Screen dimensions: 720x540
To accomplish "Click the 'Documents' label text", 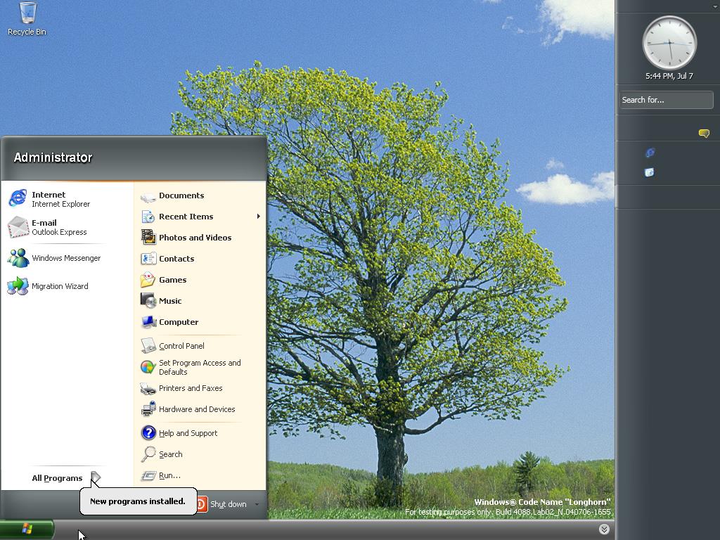I will pyautogui.click(x=181, y=195).
